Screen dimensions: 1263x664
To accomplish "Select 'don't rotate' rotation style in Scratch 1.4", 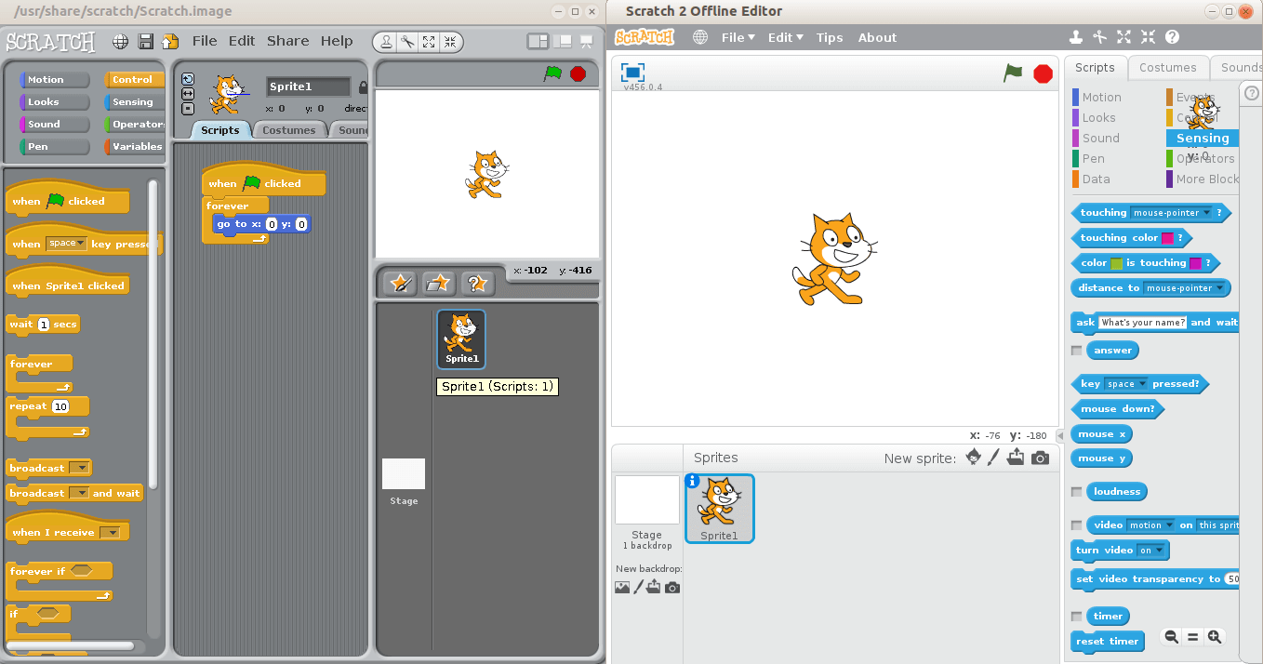I will pyautogui.click(x=188, y=108).
